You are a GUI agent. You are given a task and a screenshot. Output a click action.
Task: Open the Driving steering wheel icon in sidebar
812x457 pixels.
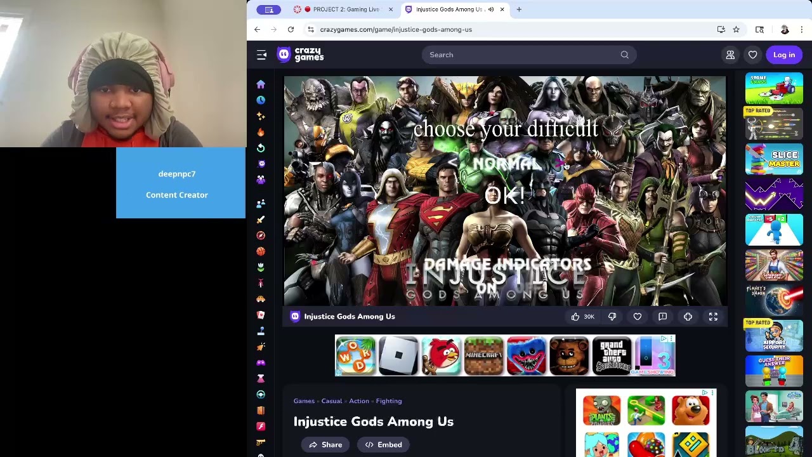pyautogui.click(x=261, y=394)
